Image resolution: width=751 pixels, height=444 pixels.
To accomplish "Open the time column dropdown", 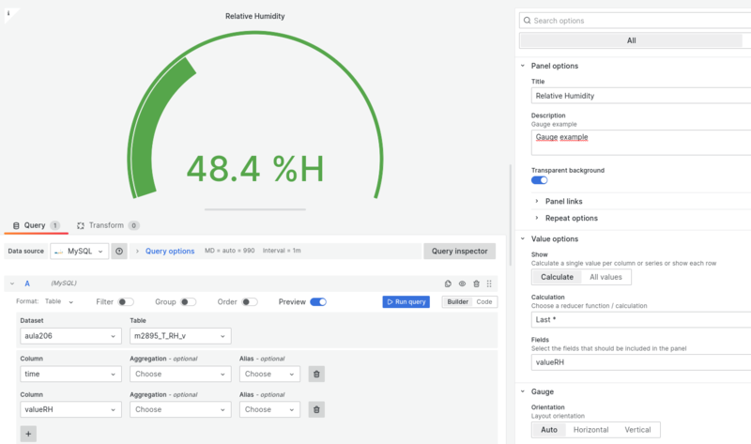I will pyautogui.click(x=71, y=375).
